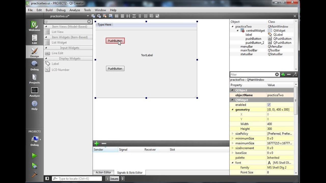Click the Type Here menu placeholder
Screen dimensions: 326x183
click(104, 25)
